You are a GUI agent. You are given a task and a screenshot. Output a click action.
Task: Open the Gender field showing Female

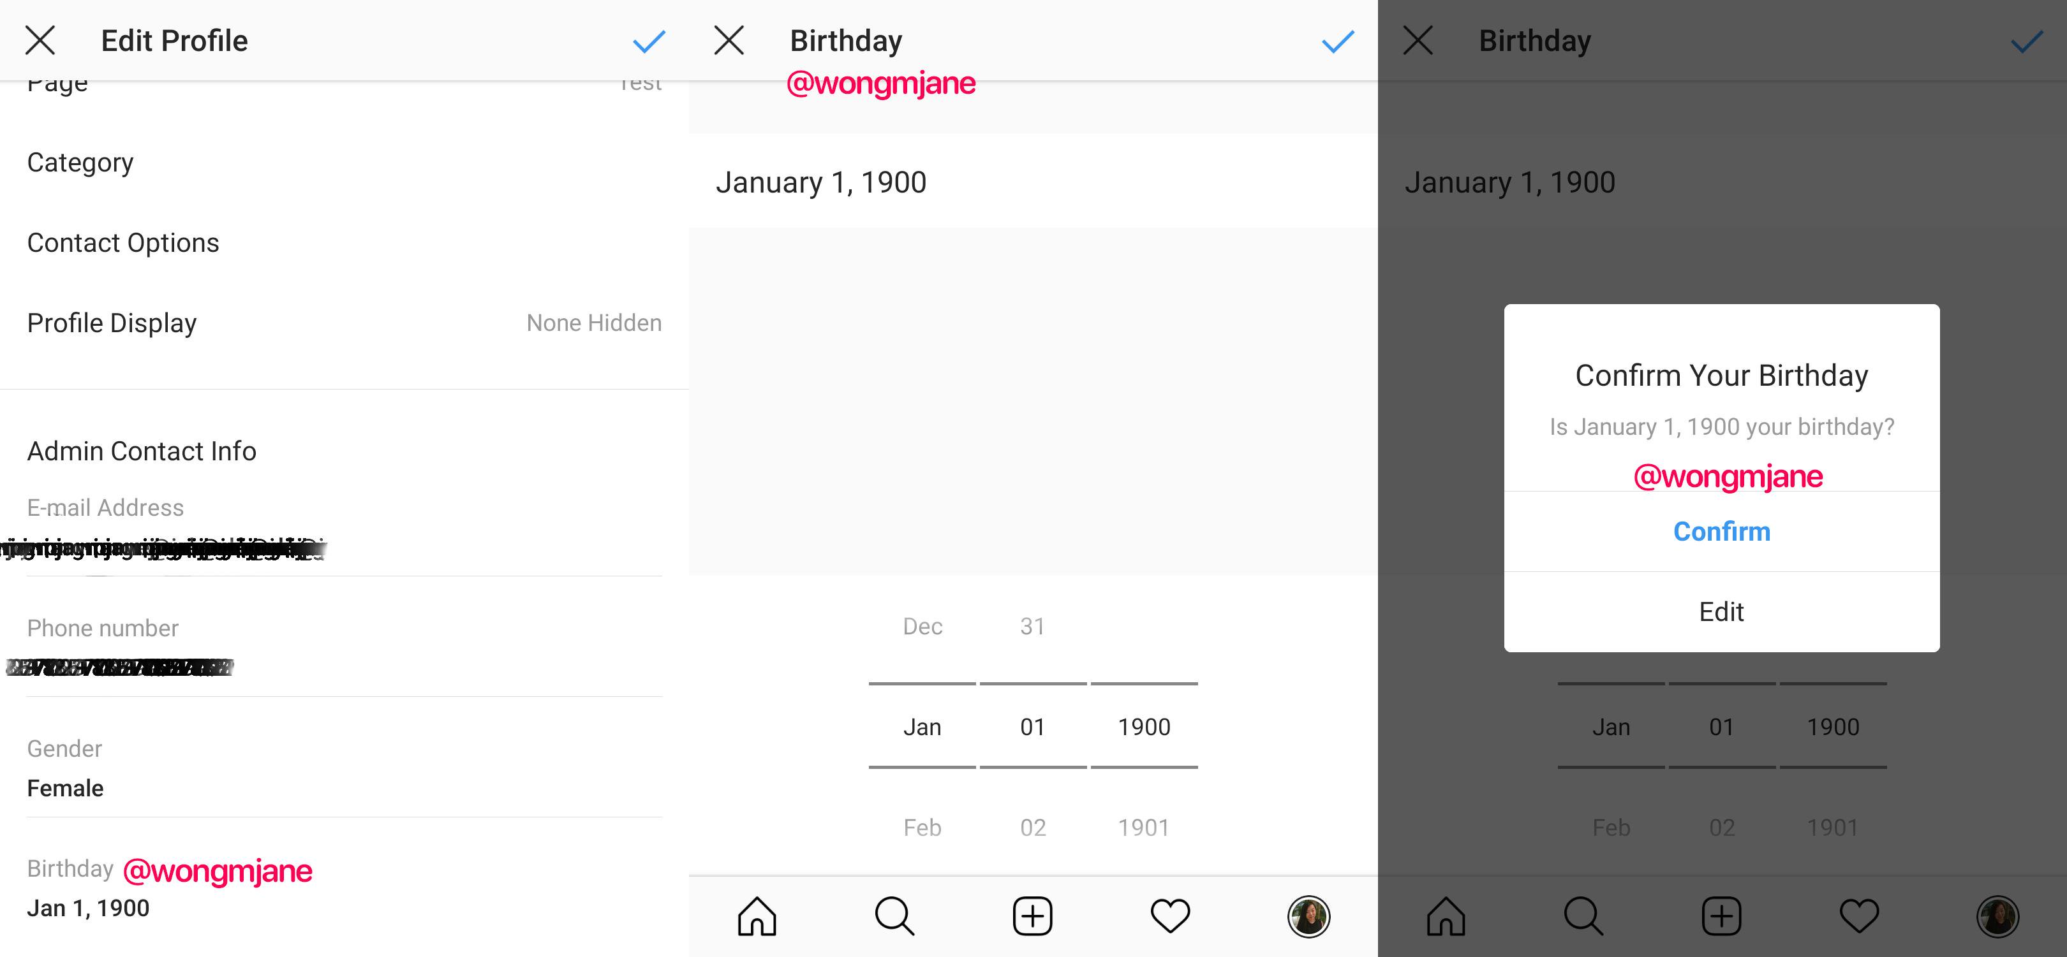click(66, 788)
